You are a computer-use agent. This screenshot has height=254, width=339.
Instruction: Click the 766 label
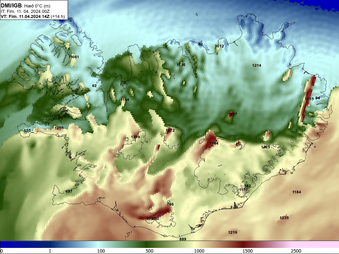click(x=170, y=204)
